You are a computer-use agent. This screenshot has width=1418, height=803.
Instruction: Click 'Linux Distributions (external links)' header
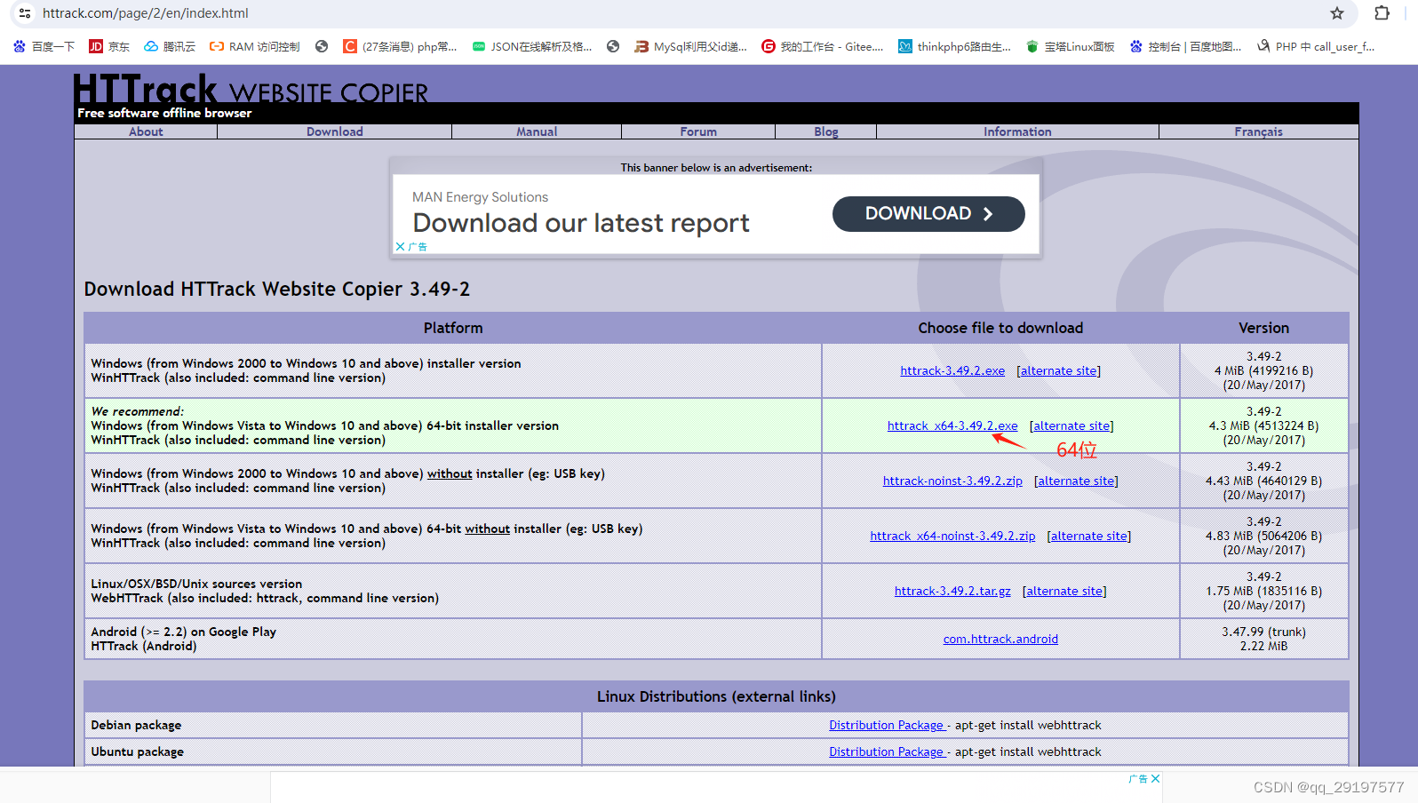(716, 696)
